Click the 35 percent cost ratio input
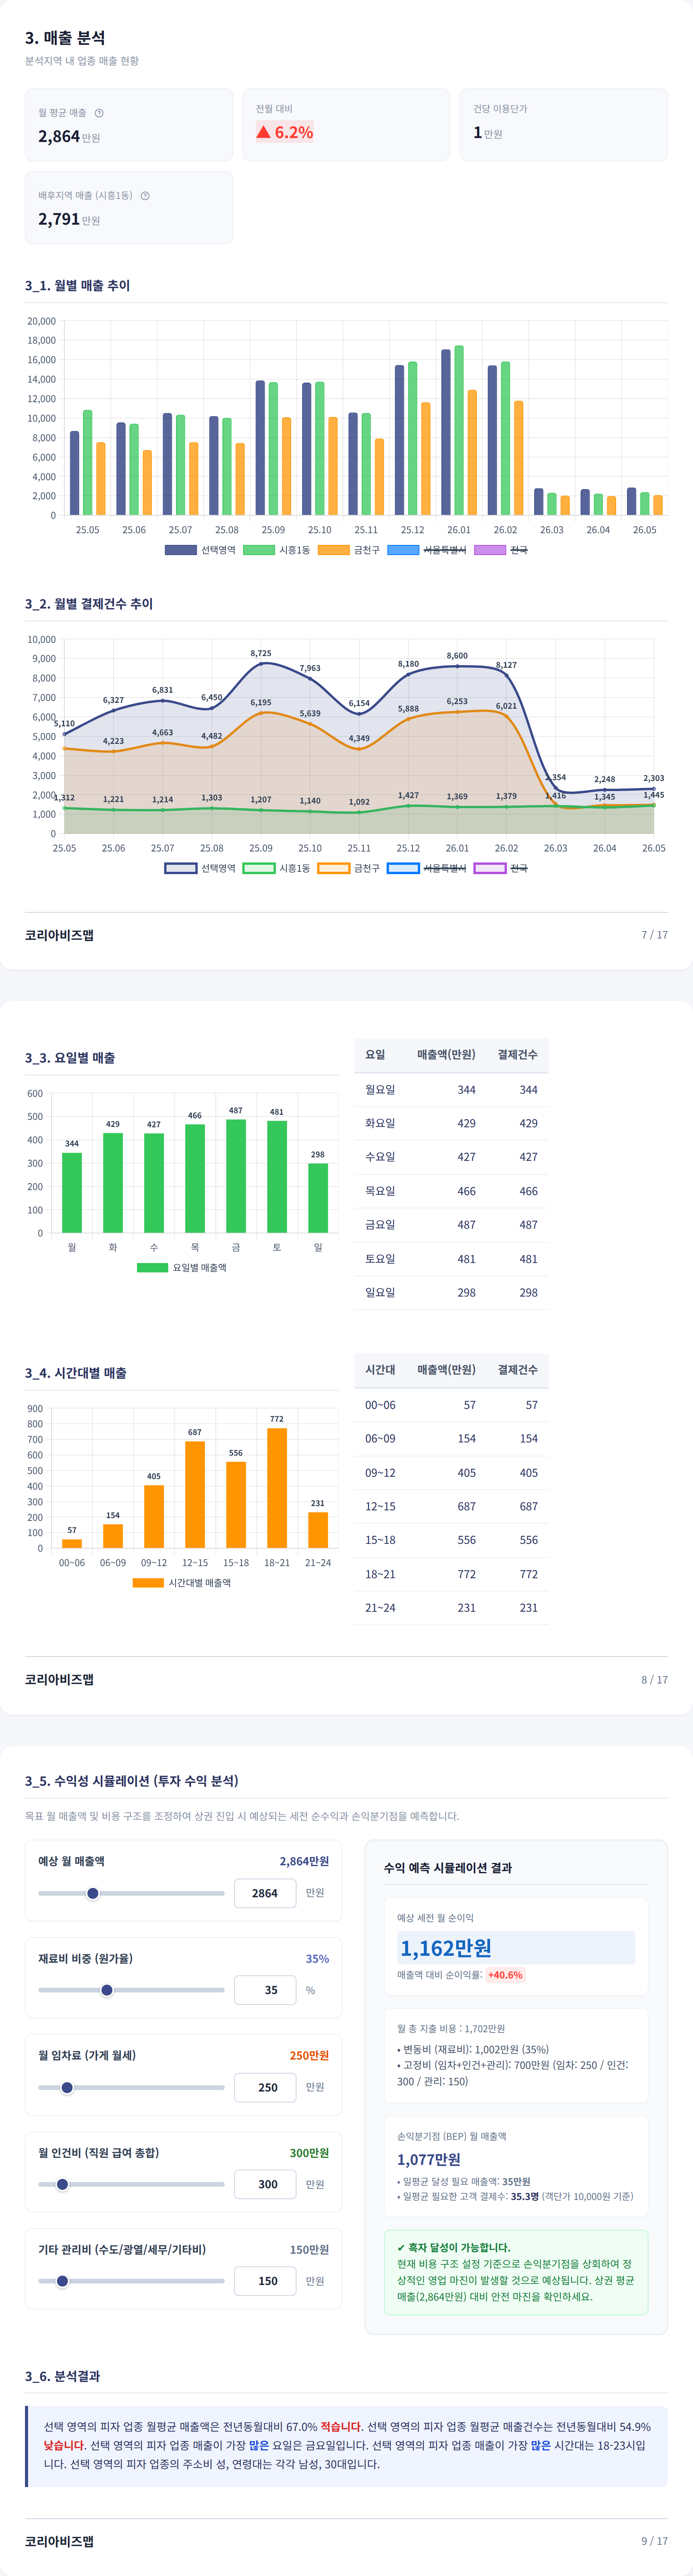The image size is (693, 2576). click(x=265, y=1990)
